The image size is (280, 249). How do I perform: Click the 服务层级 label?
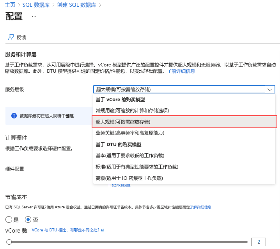15,90
